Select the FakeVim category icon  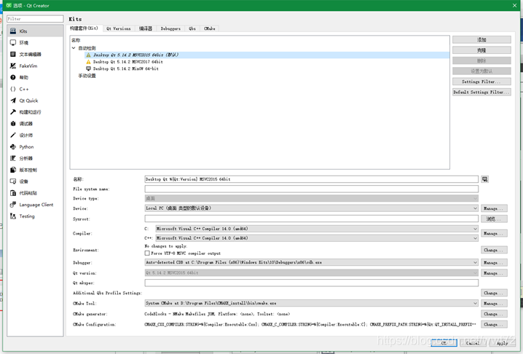[x=13, y=66]
